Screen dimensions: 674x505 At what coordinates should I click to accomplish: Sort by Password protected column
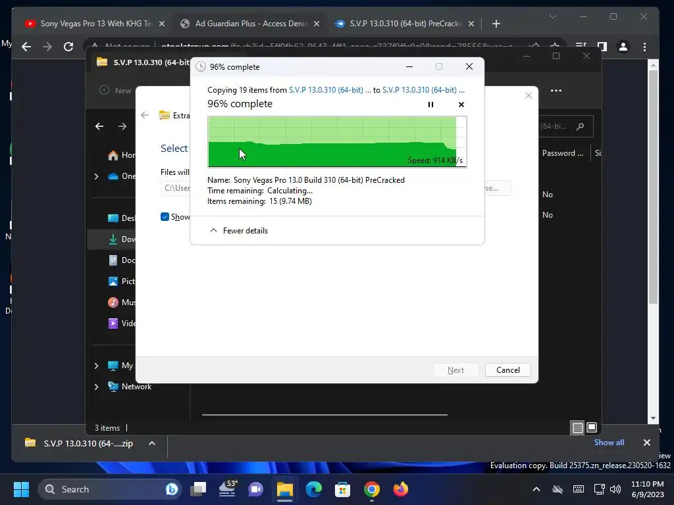tap(563, 153)
